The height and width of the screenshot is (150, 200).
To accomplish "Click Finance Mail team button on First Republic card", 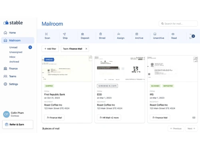I will pos(54,118).
